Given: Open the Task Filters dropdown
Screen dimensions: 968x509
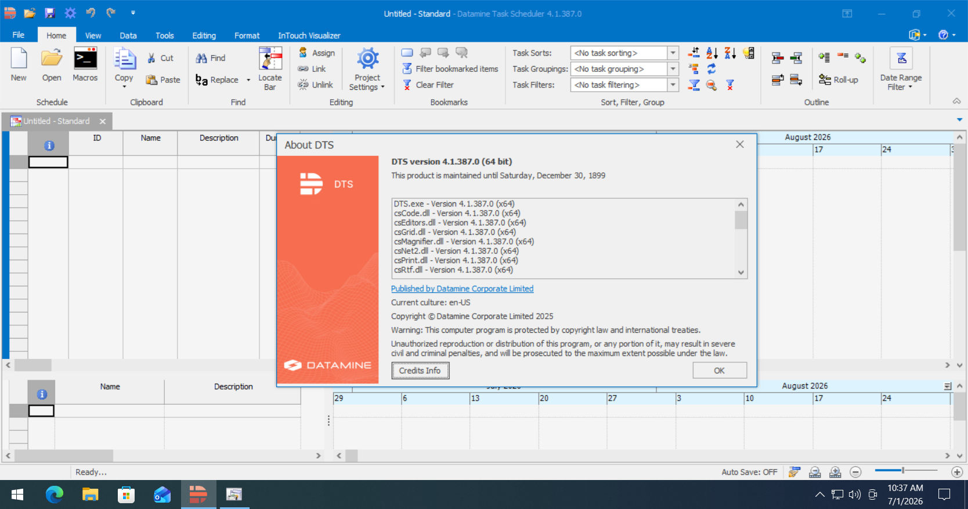Looking at the screenshot, I should (673, 85).
